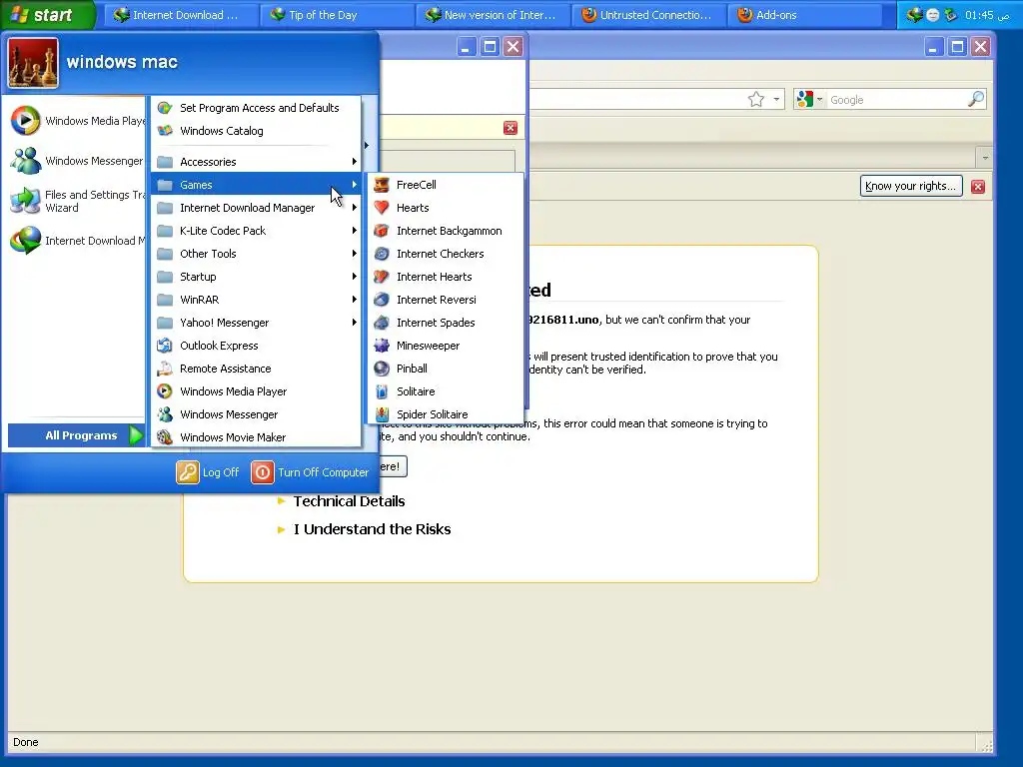Screen dimensions: 1023x767
Task: Click the Know your rights... button
Action: click(x=911, y=186)
